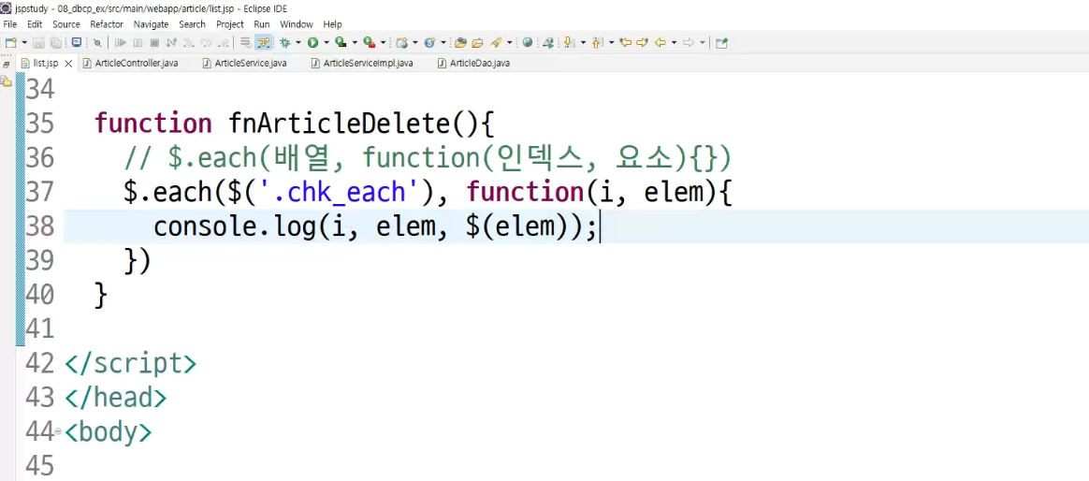Open the Package Explorer sidebar icon
This screenshot has width=1089, height=481.
coord(6,81)
